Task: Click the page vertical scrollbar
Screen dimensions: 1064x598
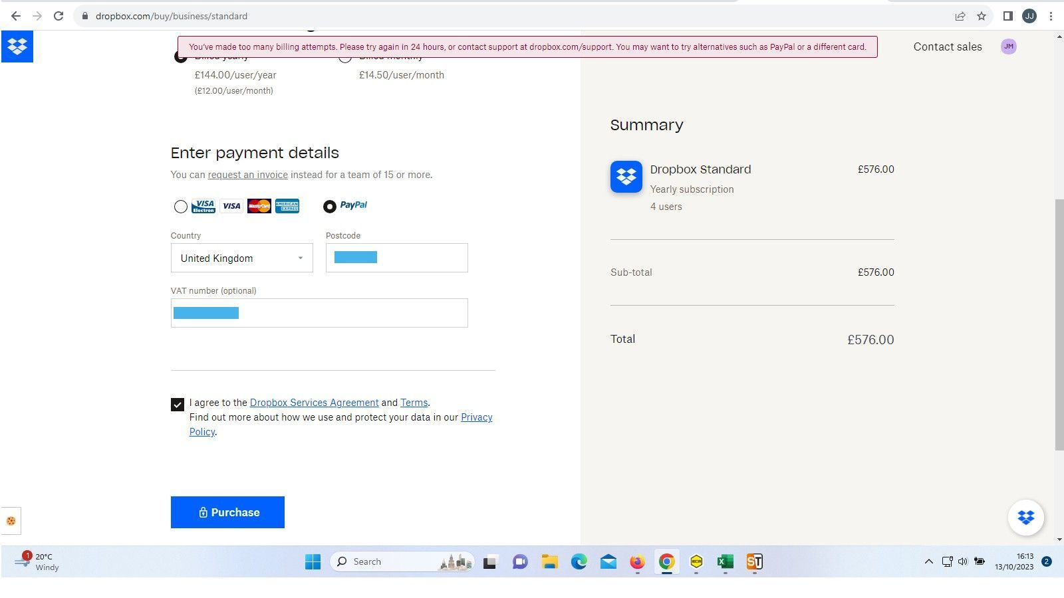Action: [x=1059, y=324]
